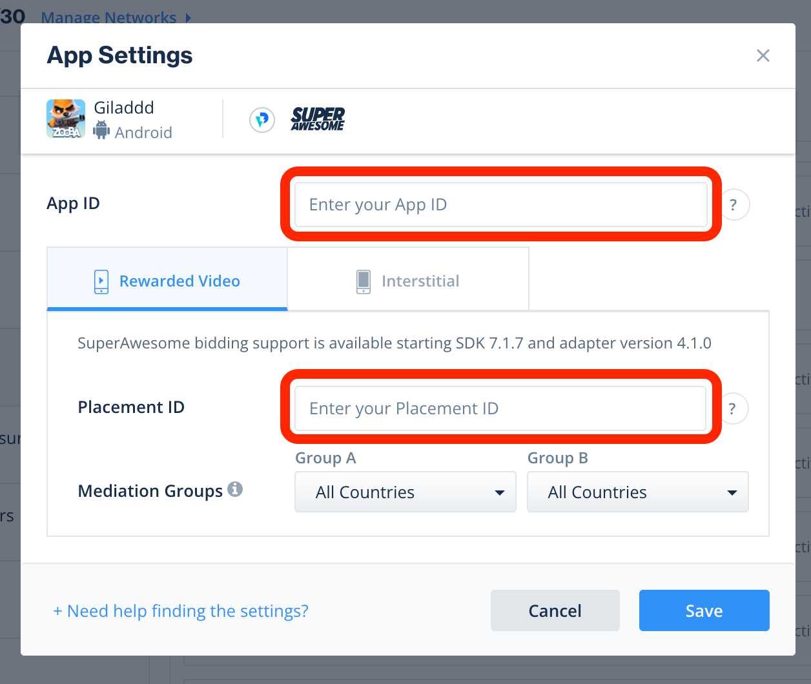Click the Rewarded Video tab phone icon
The width and height of the screenshot is (811, 684).
pyautogui.click(x=101, y=282)
